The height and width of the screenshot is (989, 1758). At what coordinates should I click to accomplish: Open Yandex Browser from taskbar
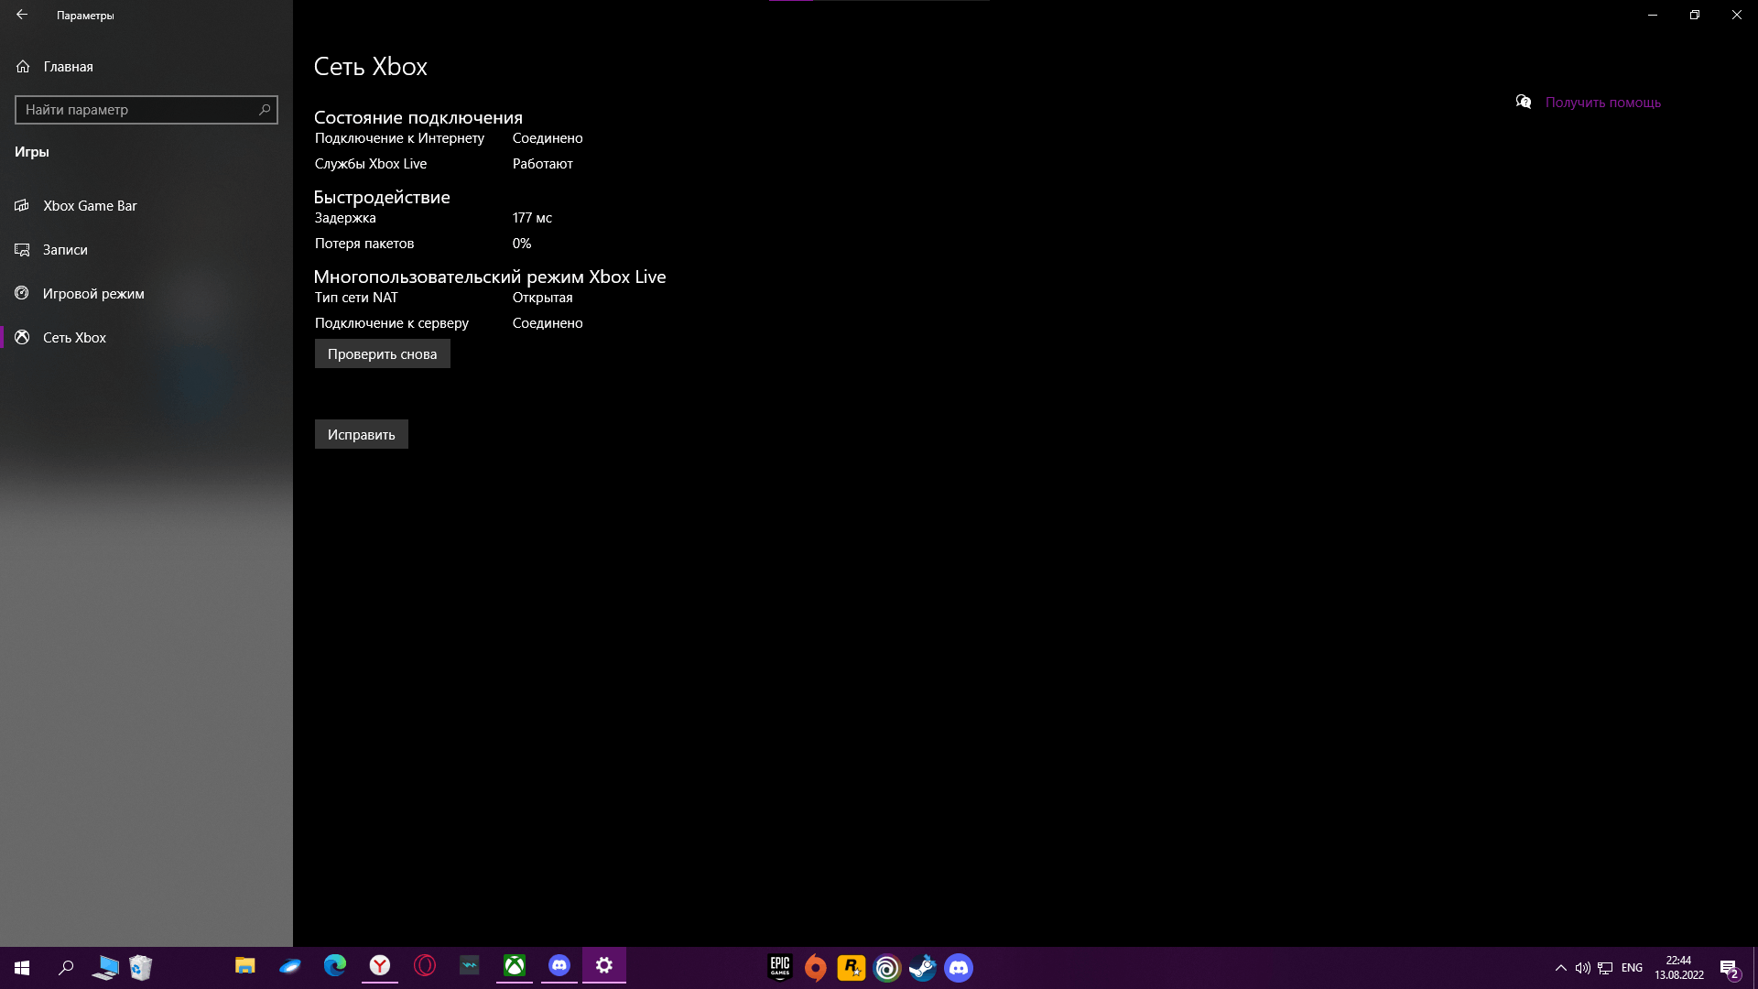(380, 966)
